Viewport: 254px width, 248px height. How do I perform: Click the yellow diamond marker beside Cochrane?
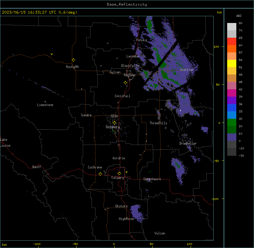100,174
